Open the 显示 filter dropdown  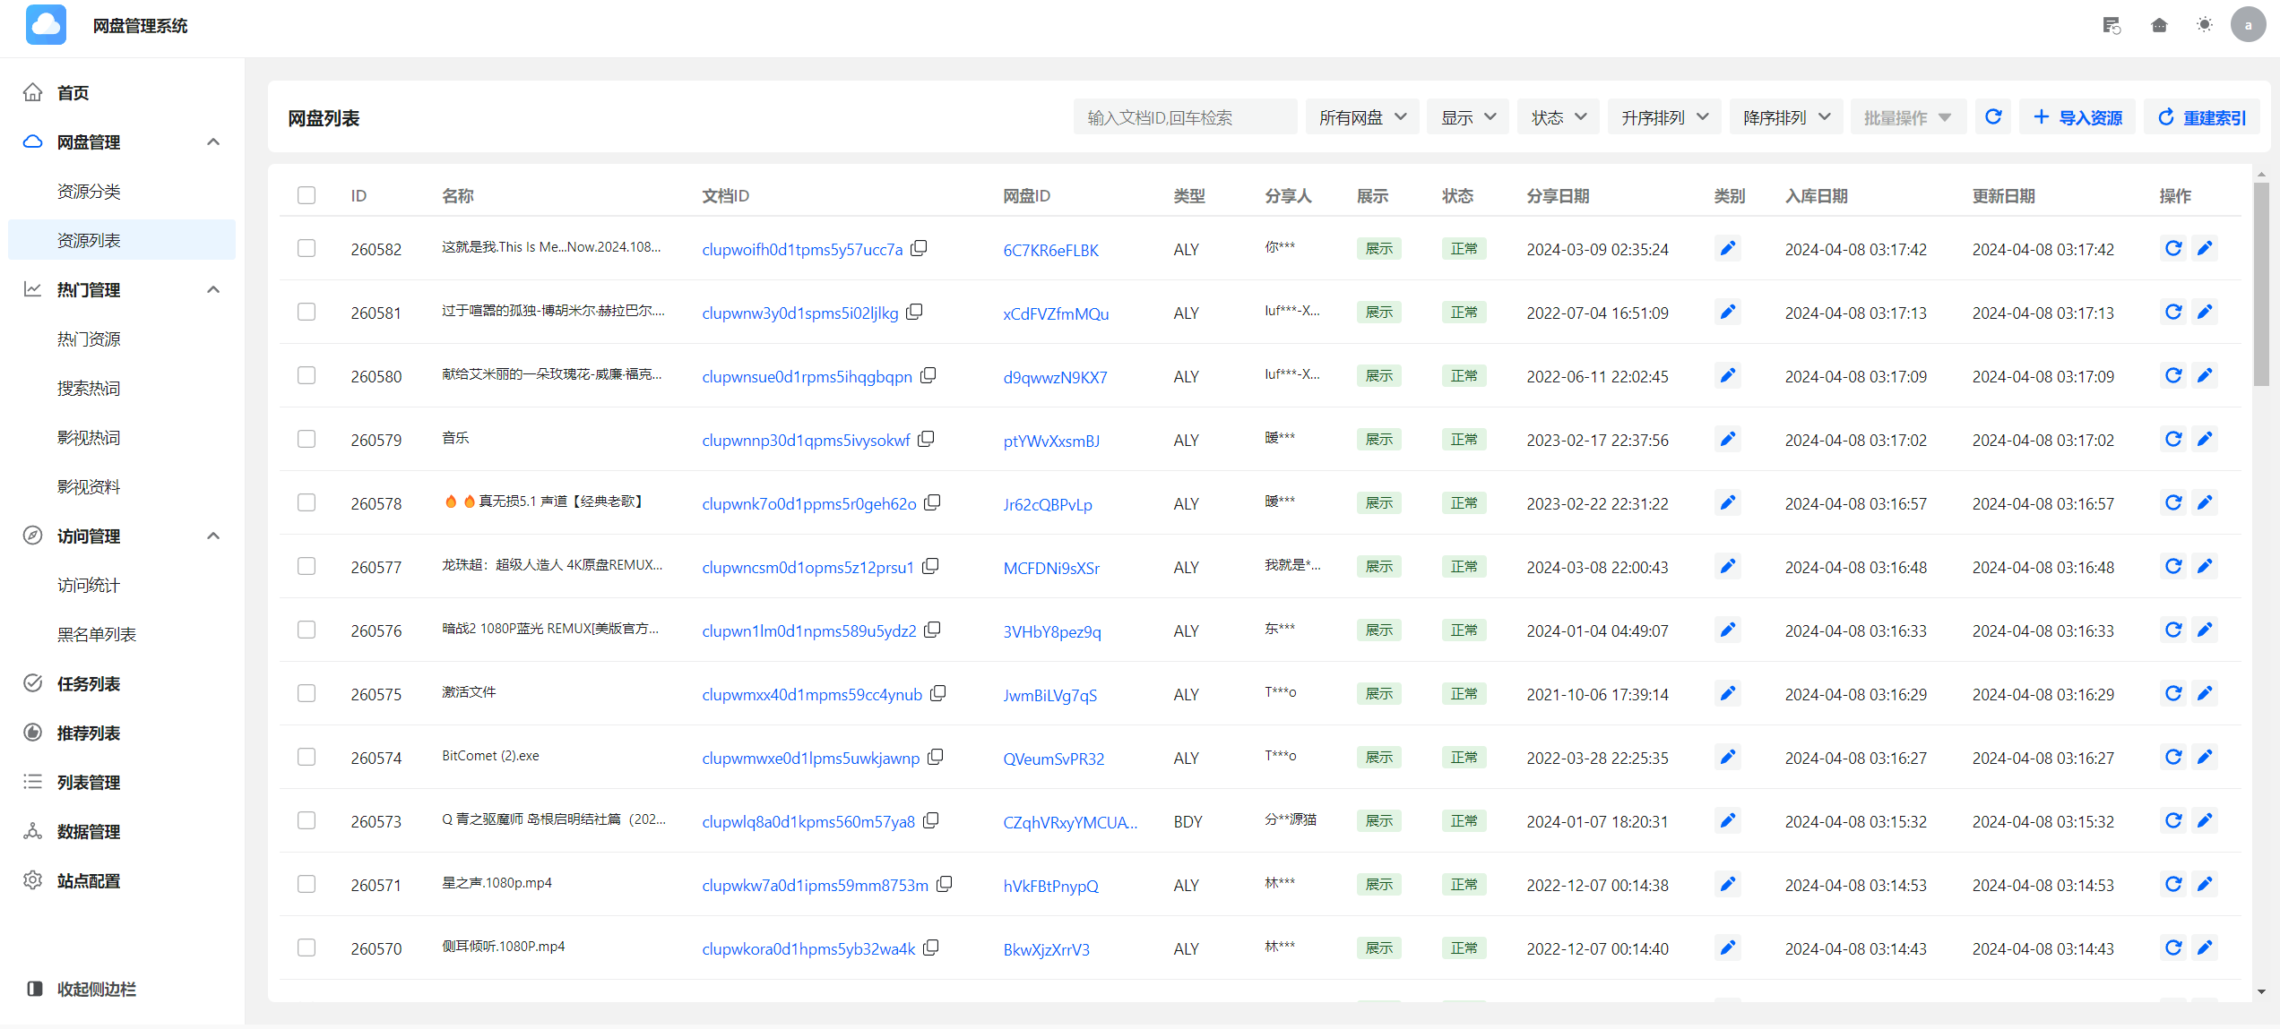click(x=1467, y=117)
